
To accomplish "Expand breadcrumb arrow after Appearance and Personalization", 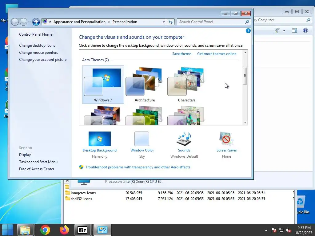I will [x=109, y=22].
